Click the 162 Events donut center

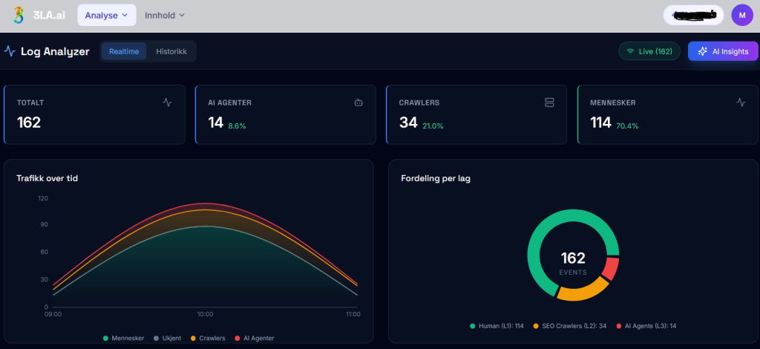click(573, 263)
